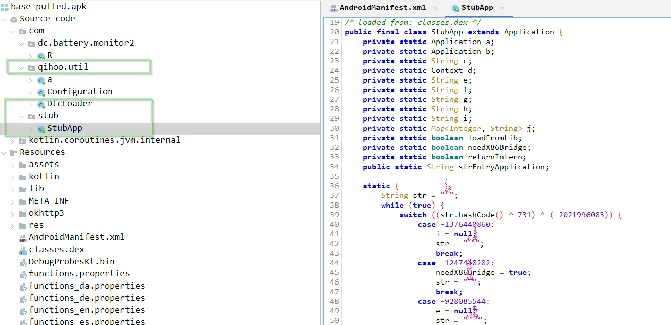Click the res folder icon
The width and height of the screenshot is (671, 325).
(x=23, y=226)
